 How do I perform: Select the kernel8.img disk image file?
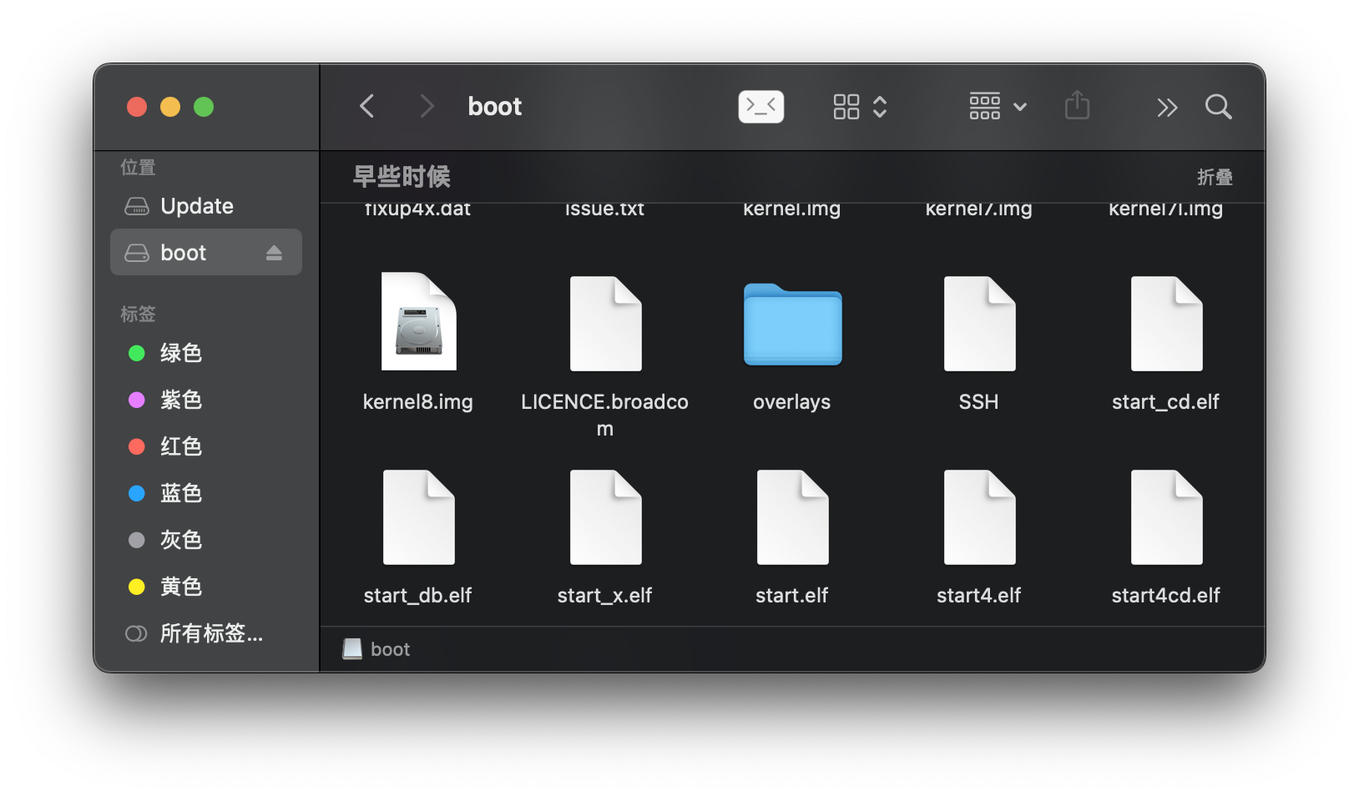418,324
